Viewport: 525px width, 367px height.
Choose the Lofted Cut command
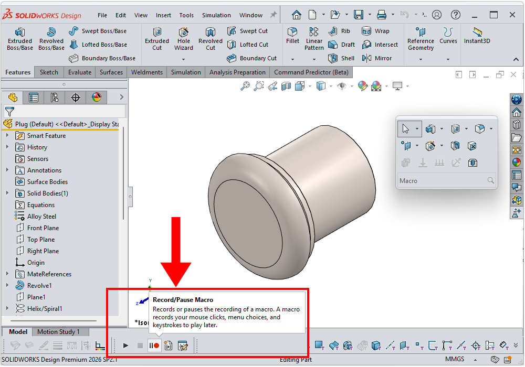[248, 45]
